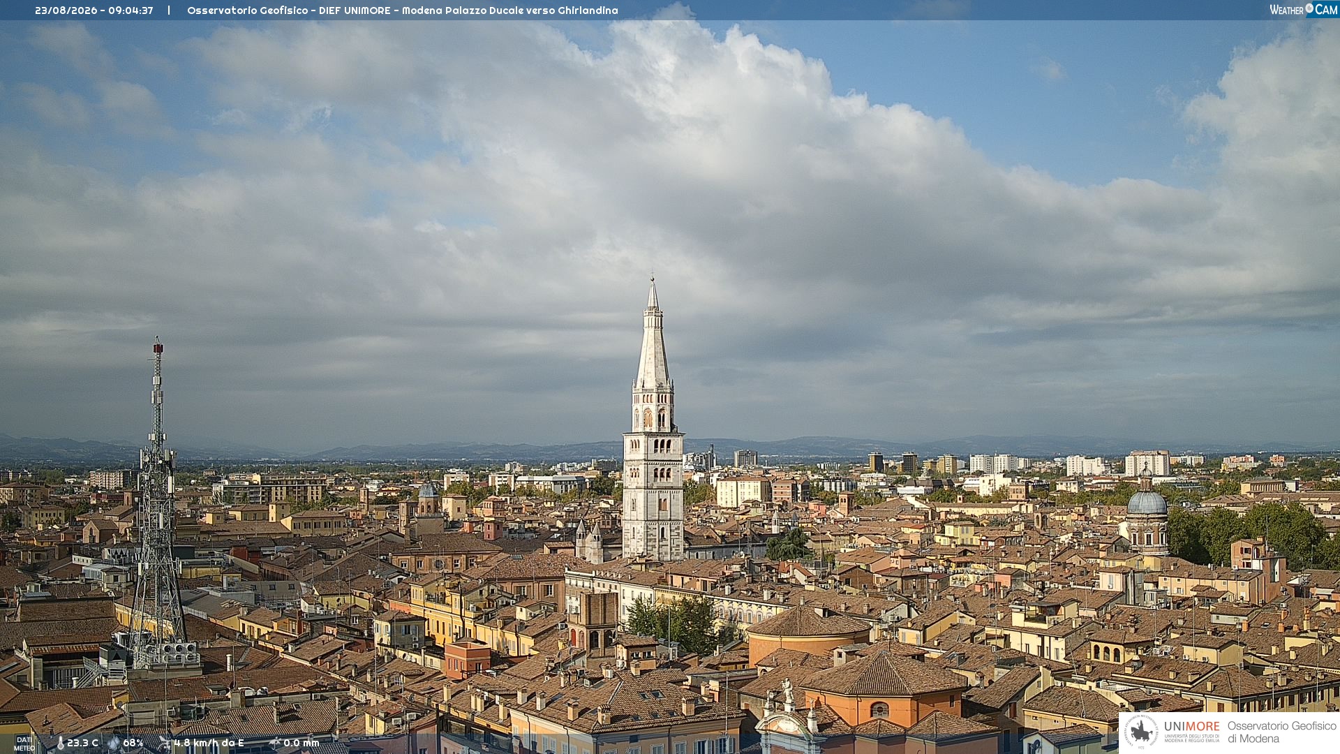Select the 68% humidity reading

tap(133, 743)
